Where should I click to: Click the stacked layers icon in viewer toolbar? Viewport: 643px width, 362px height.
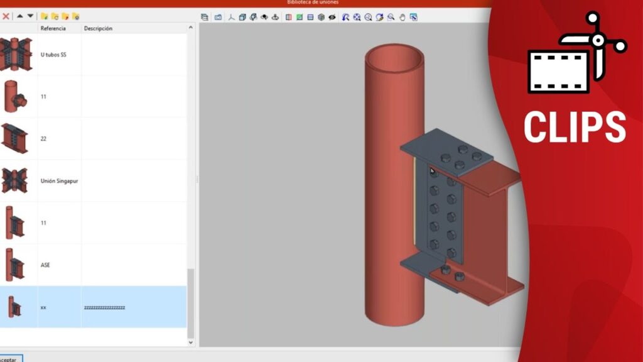[205, 17]
